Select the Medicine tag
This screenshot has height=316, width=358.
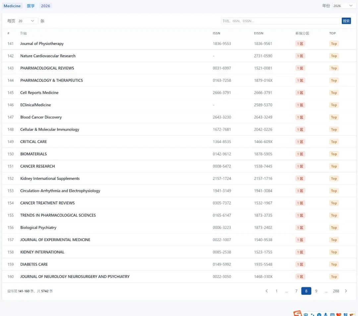[x=12, y=6]
